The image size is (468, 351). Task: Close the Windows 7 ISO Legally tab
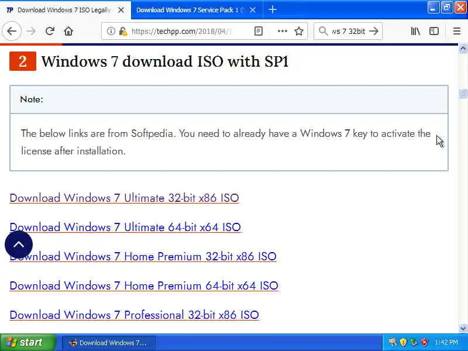click(x=121, y=10)
